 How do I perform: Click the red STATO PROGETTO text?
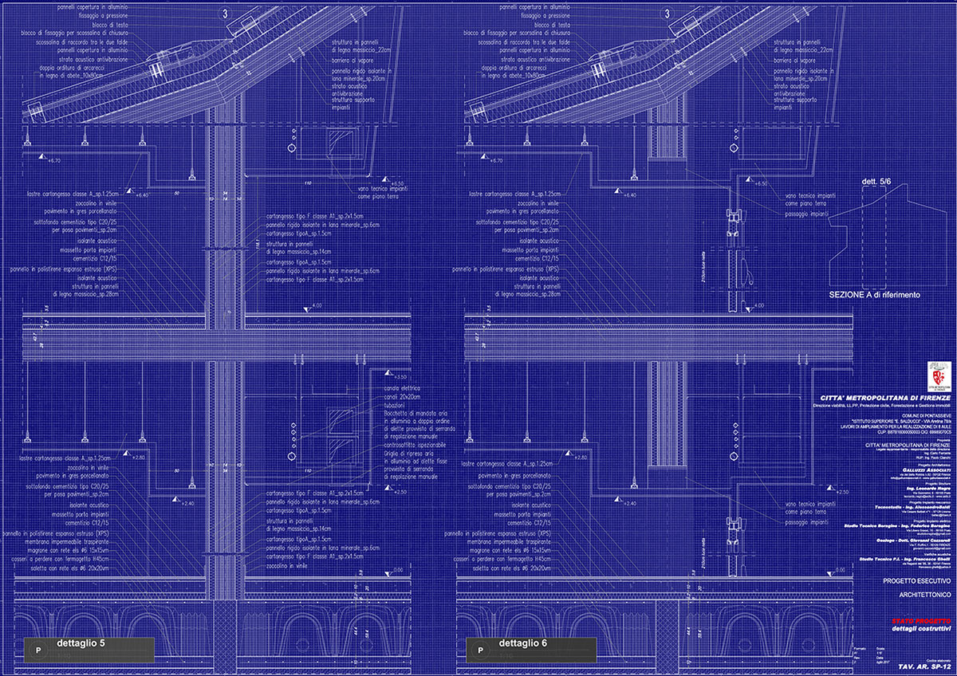[x=920, y=619]
